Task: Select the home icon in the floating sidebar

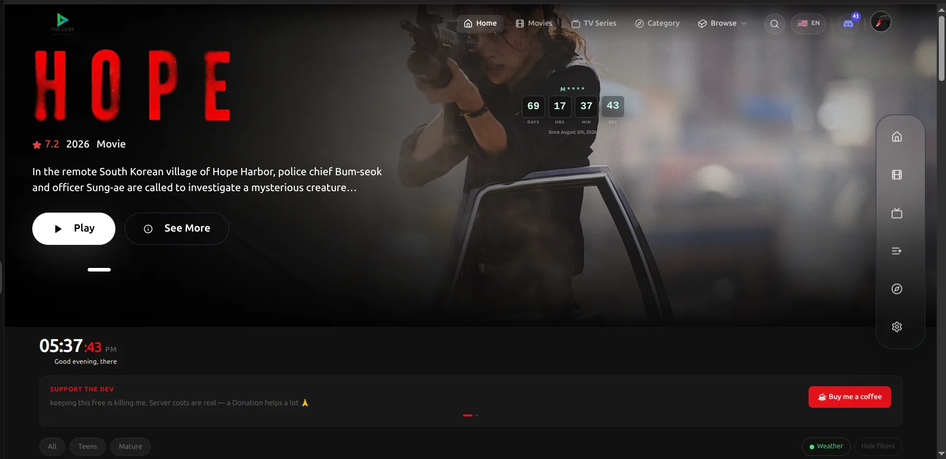Action: click(x=897, y=137)
